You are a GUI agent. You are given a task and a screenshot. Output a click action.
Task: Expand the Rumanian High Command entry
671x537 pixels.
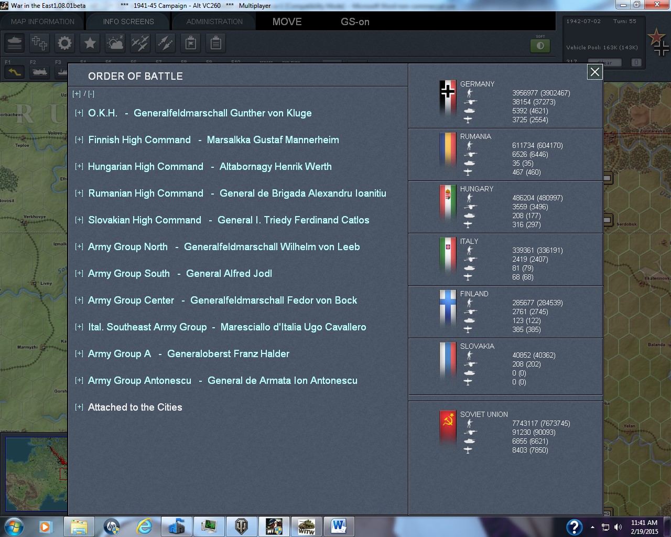[x=79, y=193]
